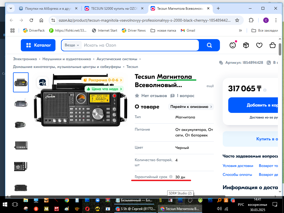
Task: Open the 'Электроника' breadcrumb
Action: point(25,59)
